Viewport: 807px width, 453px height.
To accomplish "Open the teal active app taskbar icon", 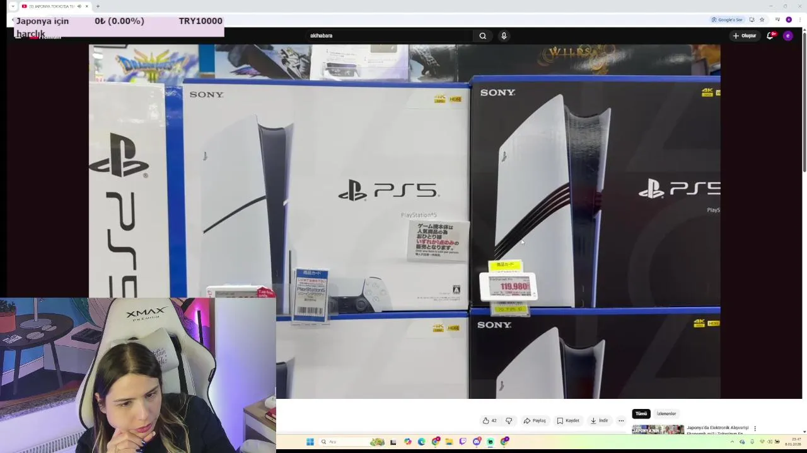I will [x=491, y=442].
